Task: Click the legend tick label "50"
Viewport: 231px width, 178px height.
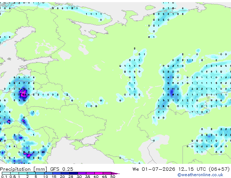Action: [x=113, y=177]
